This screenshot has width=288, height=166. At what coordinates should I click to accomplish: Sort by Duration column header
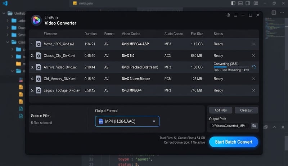(x=90, y=34)
